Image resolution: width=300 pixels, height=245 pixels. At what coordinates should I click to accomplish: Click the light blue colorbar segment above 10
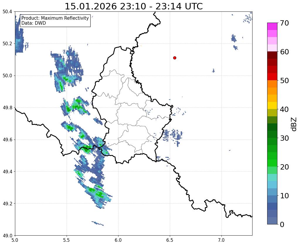tap(272, 192)
